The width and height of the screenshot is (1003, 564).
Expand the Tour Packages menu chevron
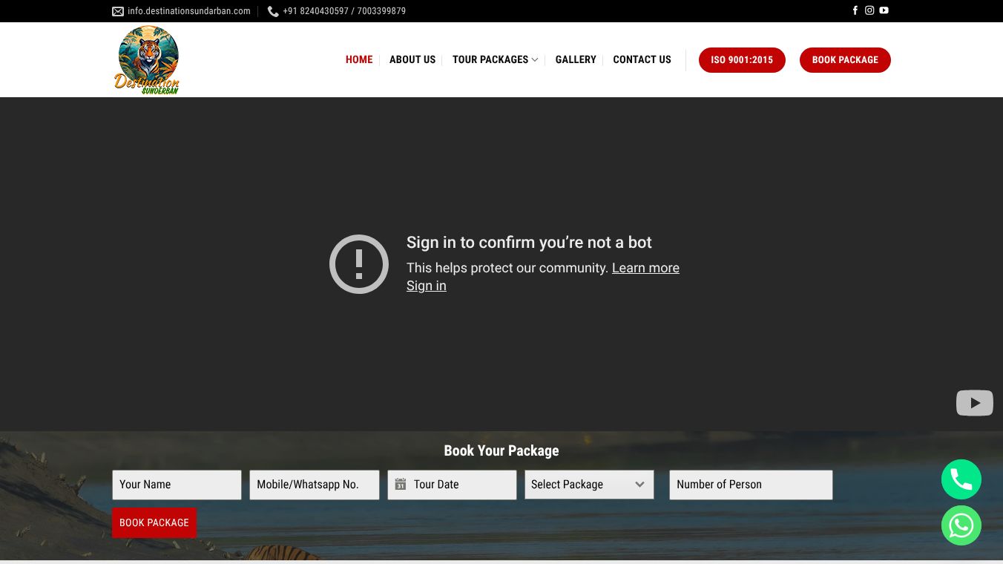coord(535,60)
